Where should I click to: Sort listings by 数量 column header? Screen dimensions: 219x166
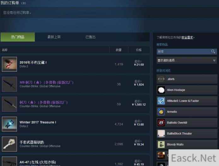coord(119,50)
